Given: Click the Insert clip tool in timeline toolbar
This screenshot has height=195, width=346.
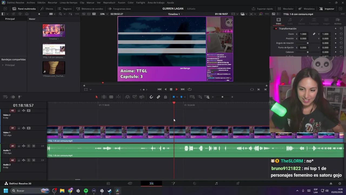Looking at the screenshot, I should coord(127,97).
